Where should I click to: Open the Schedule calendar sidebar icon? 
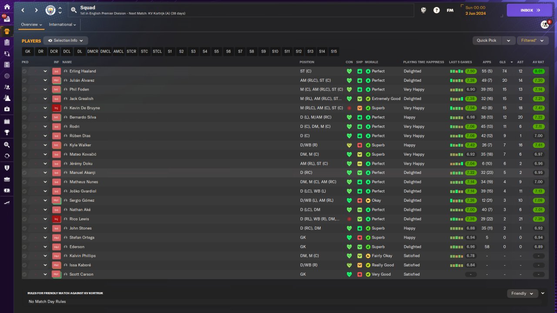7,121
